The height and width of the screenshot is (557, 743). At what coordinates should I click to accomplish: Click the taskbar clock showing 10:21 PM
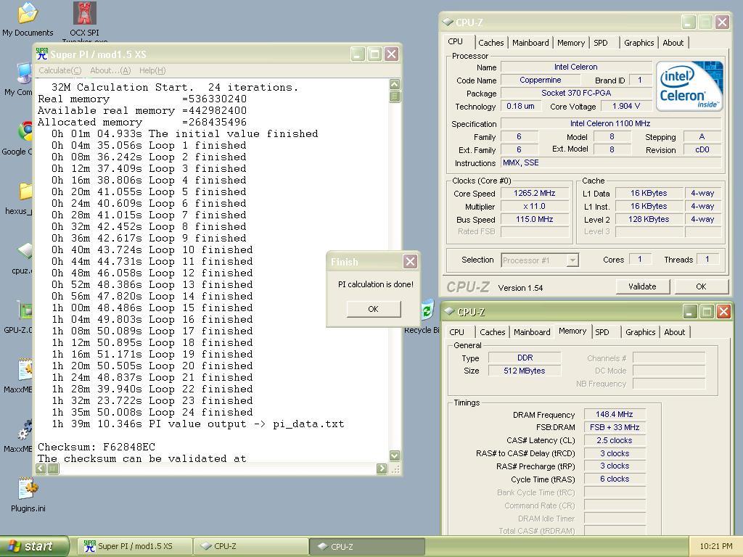tap(715, 546)
